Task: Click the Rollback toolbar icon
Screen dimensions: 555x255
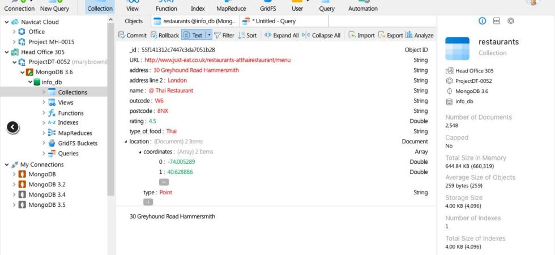Action: tap(165, 35)
